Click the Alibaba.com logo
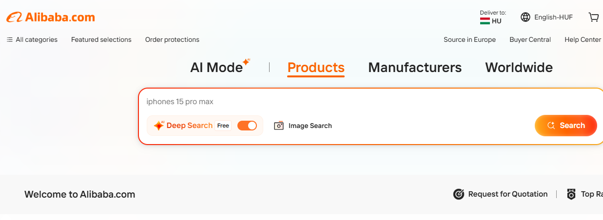 click(51, 18)
